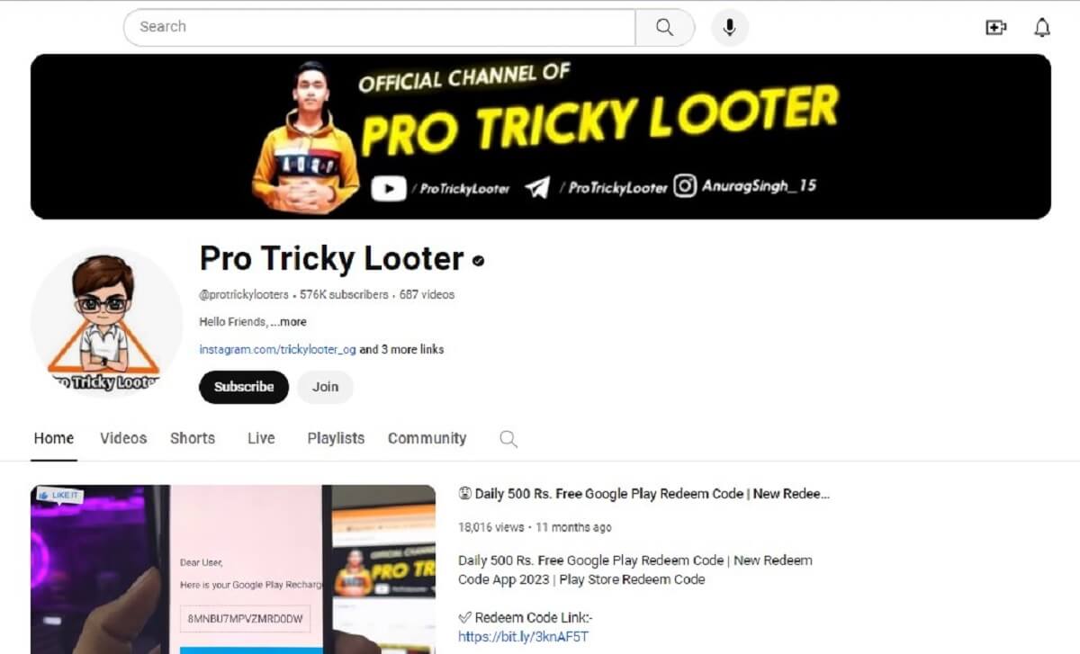
Task: Click the search magnifier button
Action: [665, 28]
